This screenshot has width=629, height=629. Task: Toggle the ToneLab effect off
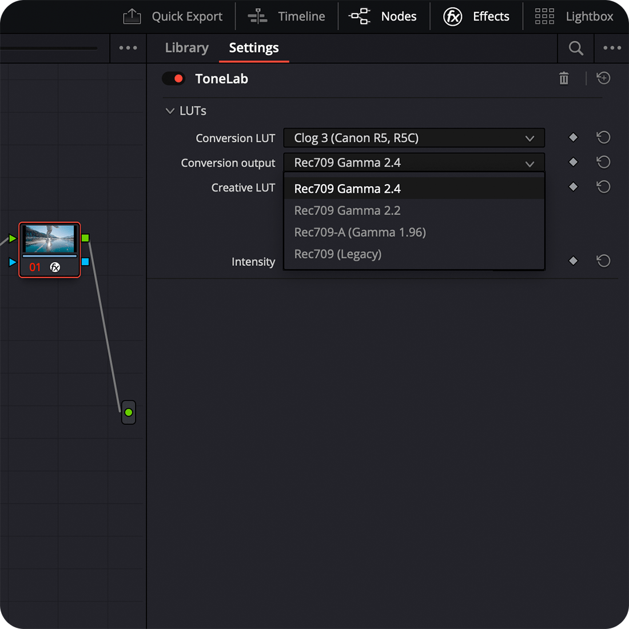point(173,79)
